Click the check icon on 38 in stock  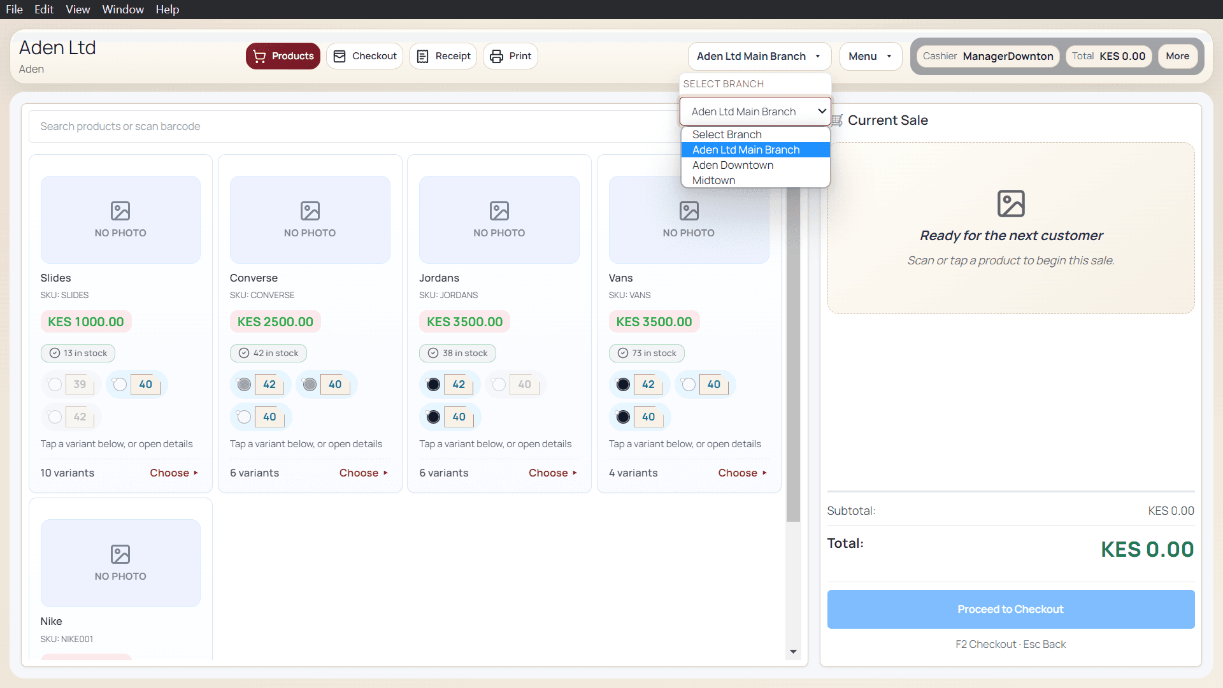tap(433, 353)
